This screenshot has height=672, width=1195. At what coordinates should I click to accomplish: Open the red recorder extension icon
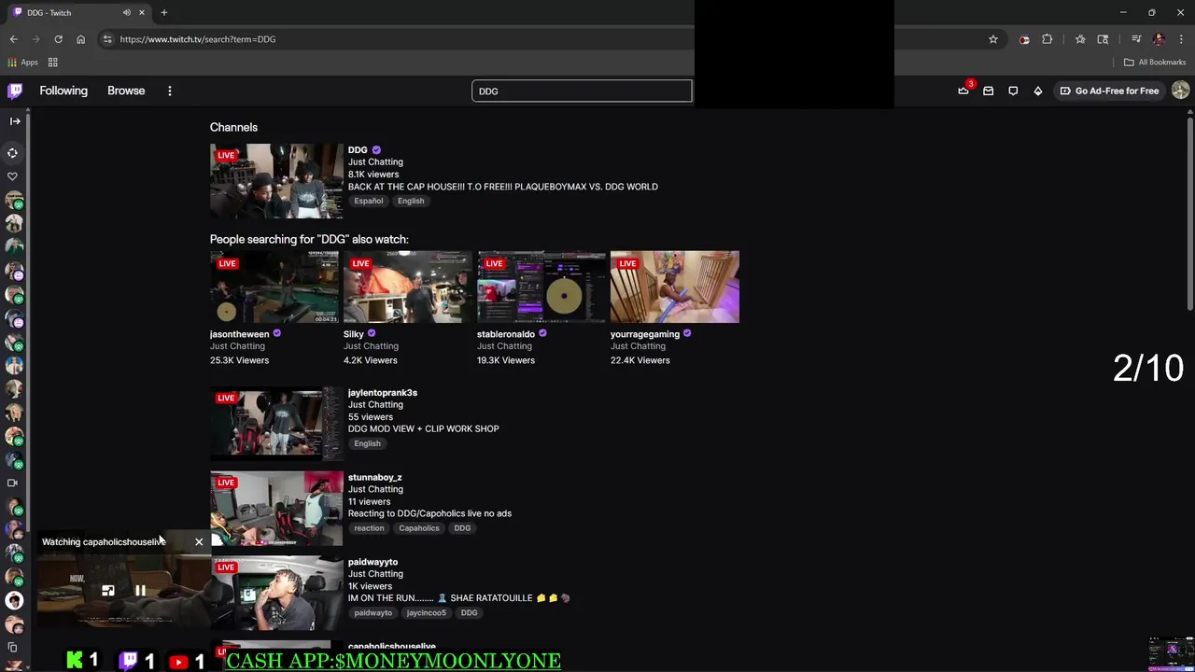(x=1024, y=39)
